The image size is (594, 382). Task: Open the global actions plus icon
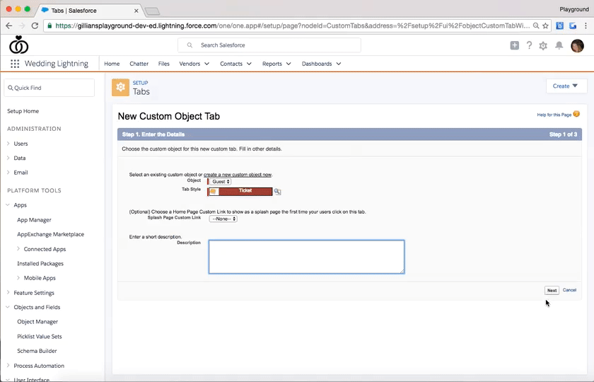pos(515,45)
